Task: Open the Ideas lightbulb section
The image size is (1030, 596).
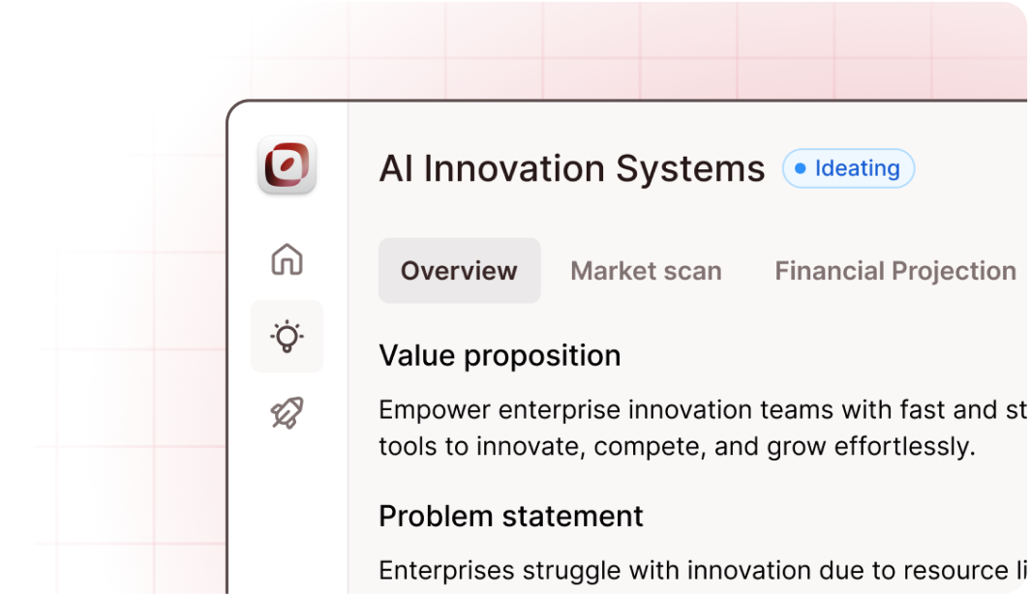Action: pos(287,337)
